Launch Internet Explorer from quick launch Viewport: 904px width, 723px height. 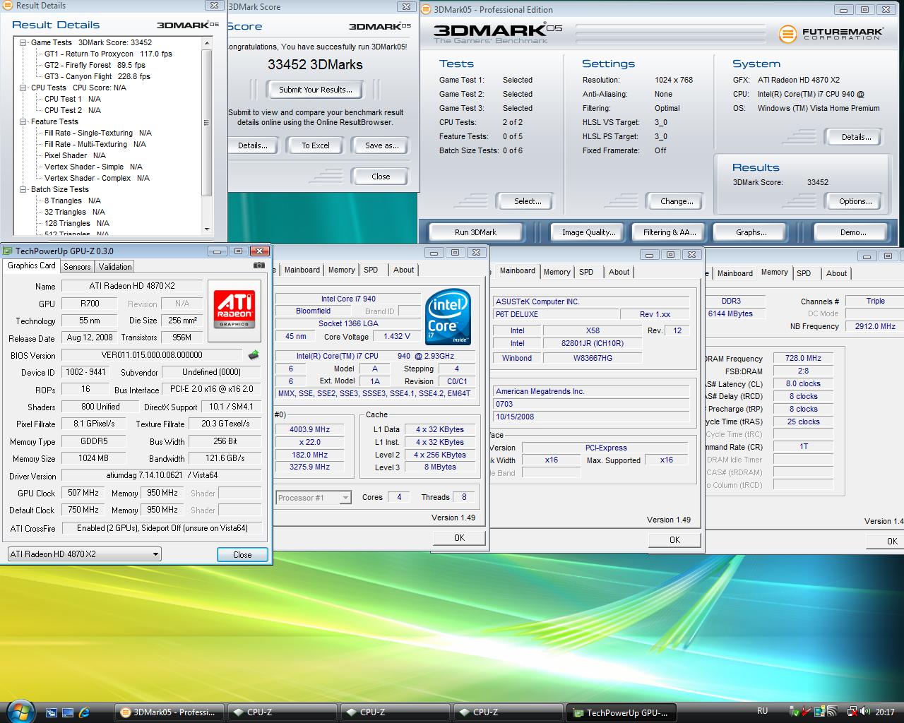click(x=85, y=712)
